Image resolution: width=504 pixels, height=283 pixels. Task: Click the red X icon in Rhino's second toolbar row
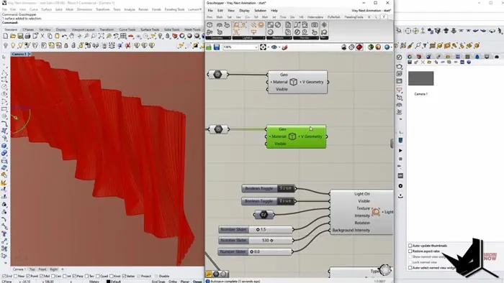click(x=128, y=45)
